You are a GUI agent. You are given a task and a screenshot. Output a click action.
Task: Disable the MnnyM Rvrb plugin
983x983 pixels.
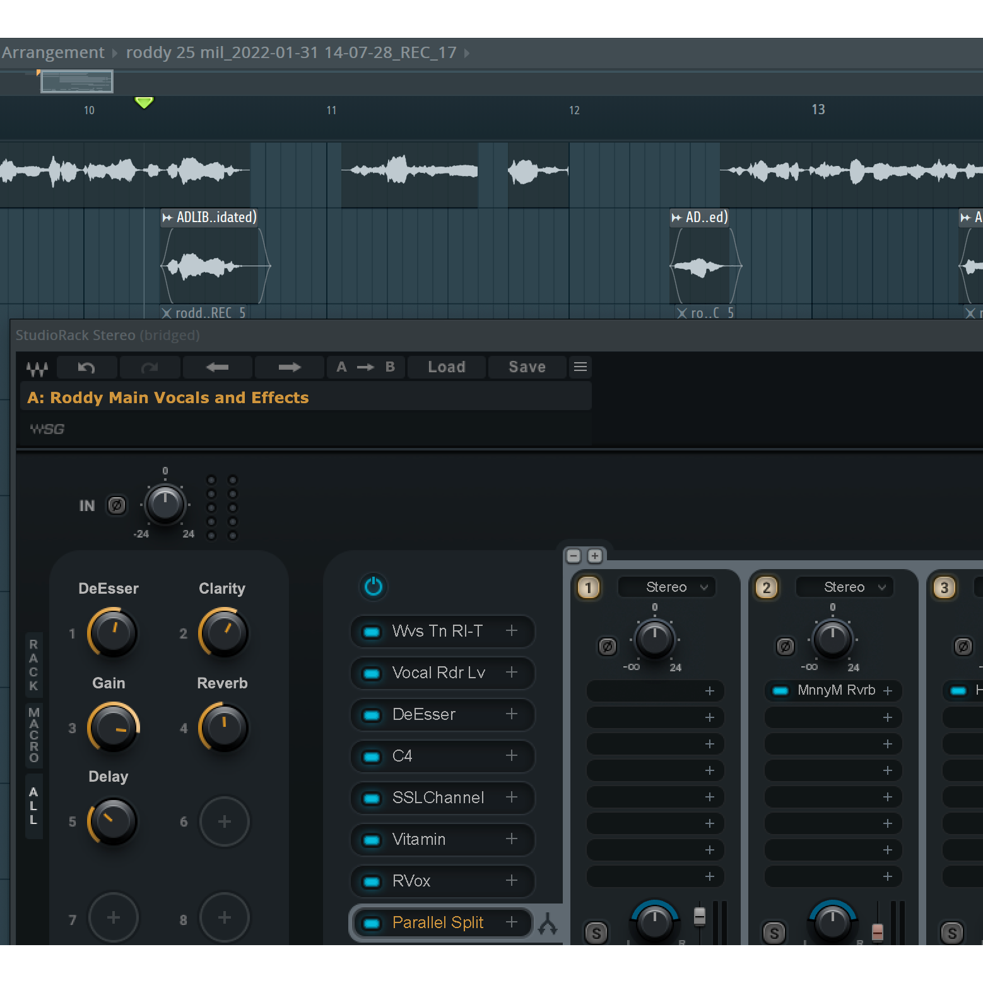coord(780,691)
